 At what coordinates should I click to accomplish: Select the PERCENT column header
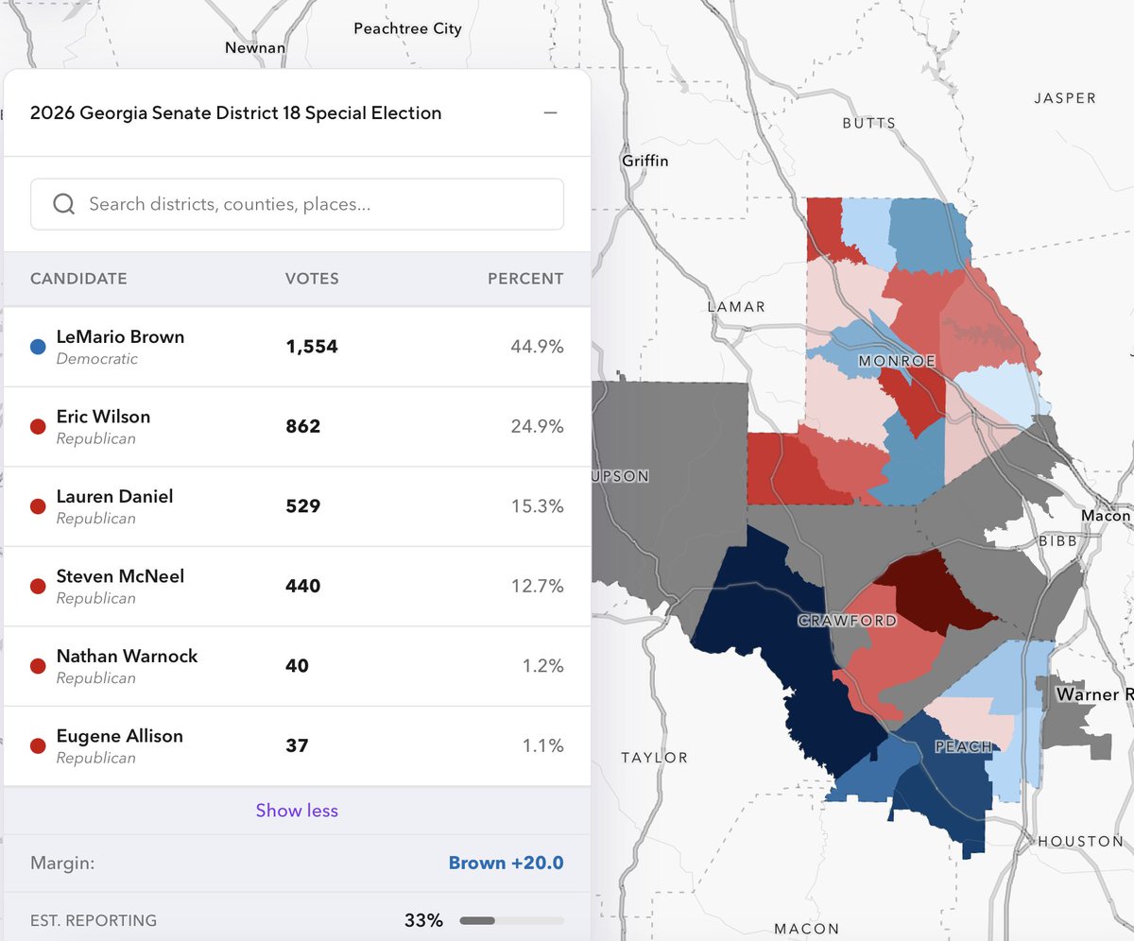pyautogui.click(x=525, y=279)
